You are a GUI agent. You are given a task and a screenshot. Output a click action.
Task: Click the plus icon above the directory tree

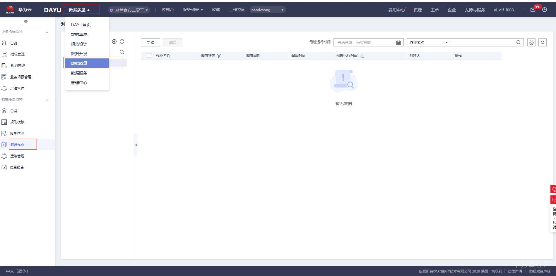pyautogui.click(x=114, y=41)
